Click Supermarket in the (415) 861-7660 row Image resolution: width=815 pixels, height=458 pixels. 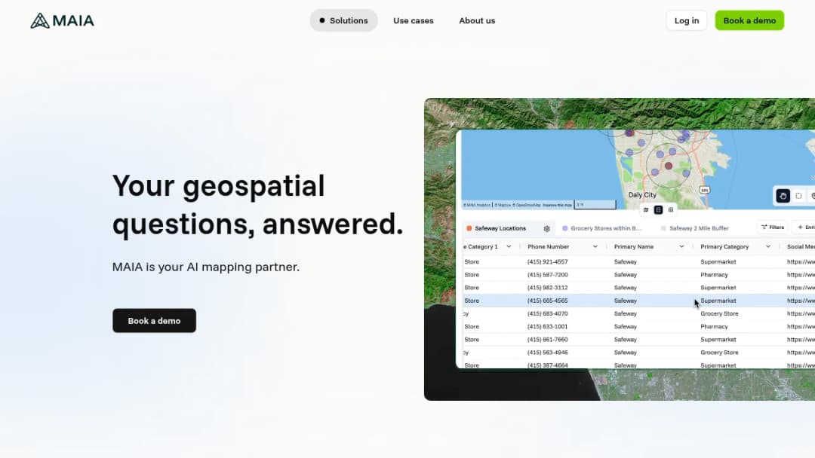point(718,340)
